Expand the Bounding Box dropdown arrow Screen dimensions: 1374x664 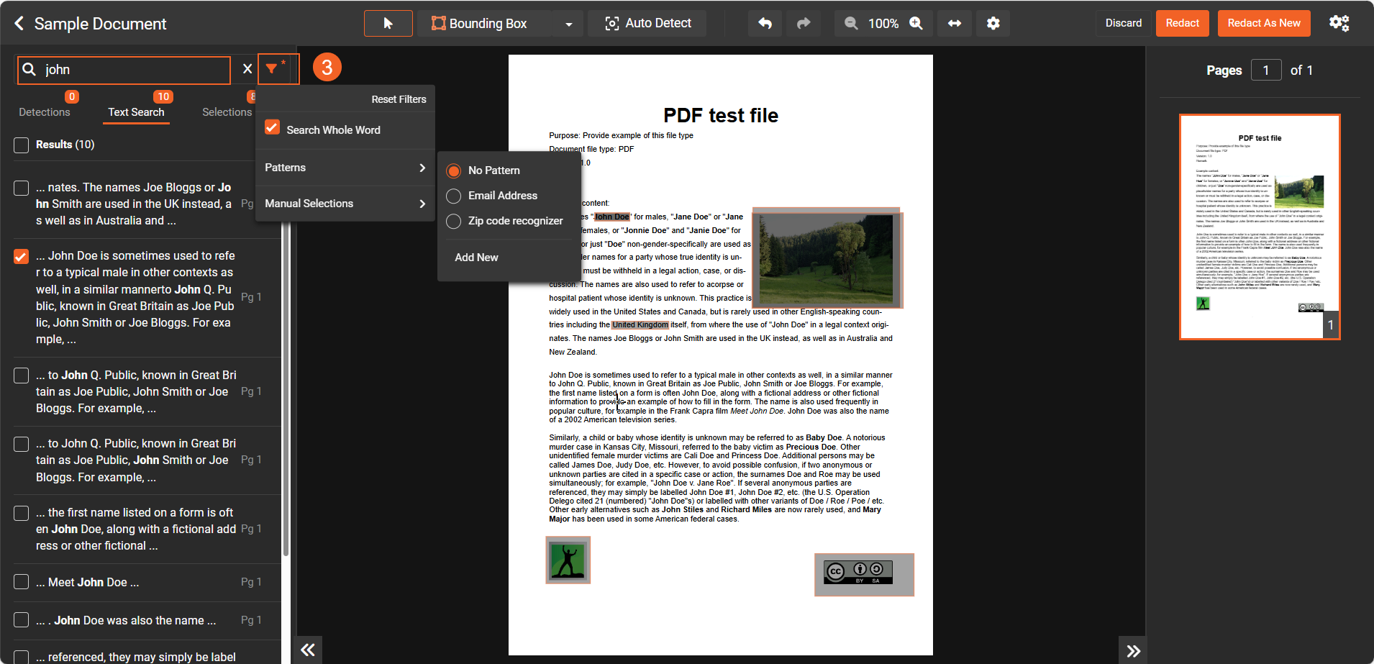tap(568, 24)
